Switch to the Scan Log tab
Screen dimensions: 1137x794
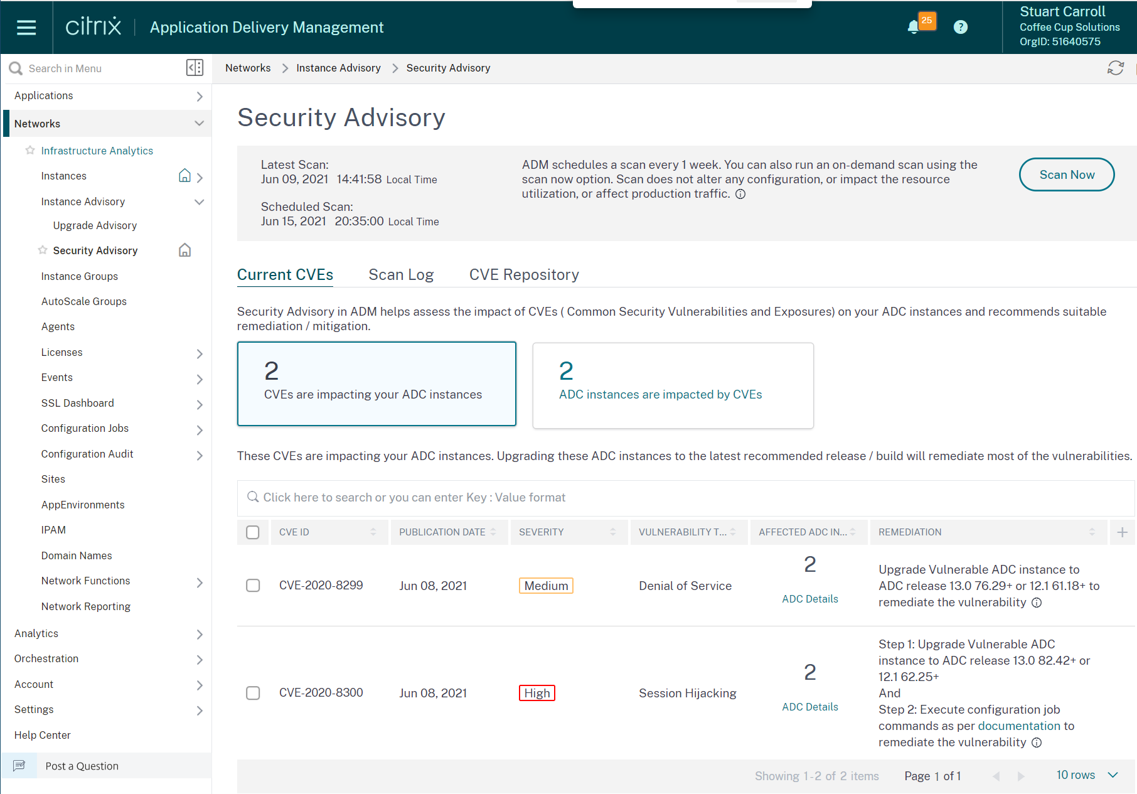401,275
